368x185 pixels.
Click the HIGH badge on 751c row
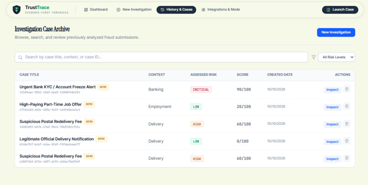click(x=197, y=124)
